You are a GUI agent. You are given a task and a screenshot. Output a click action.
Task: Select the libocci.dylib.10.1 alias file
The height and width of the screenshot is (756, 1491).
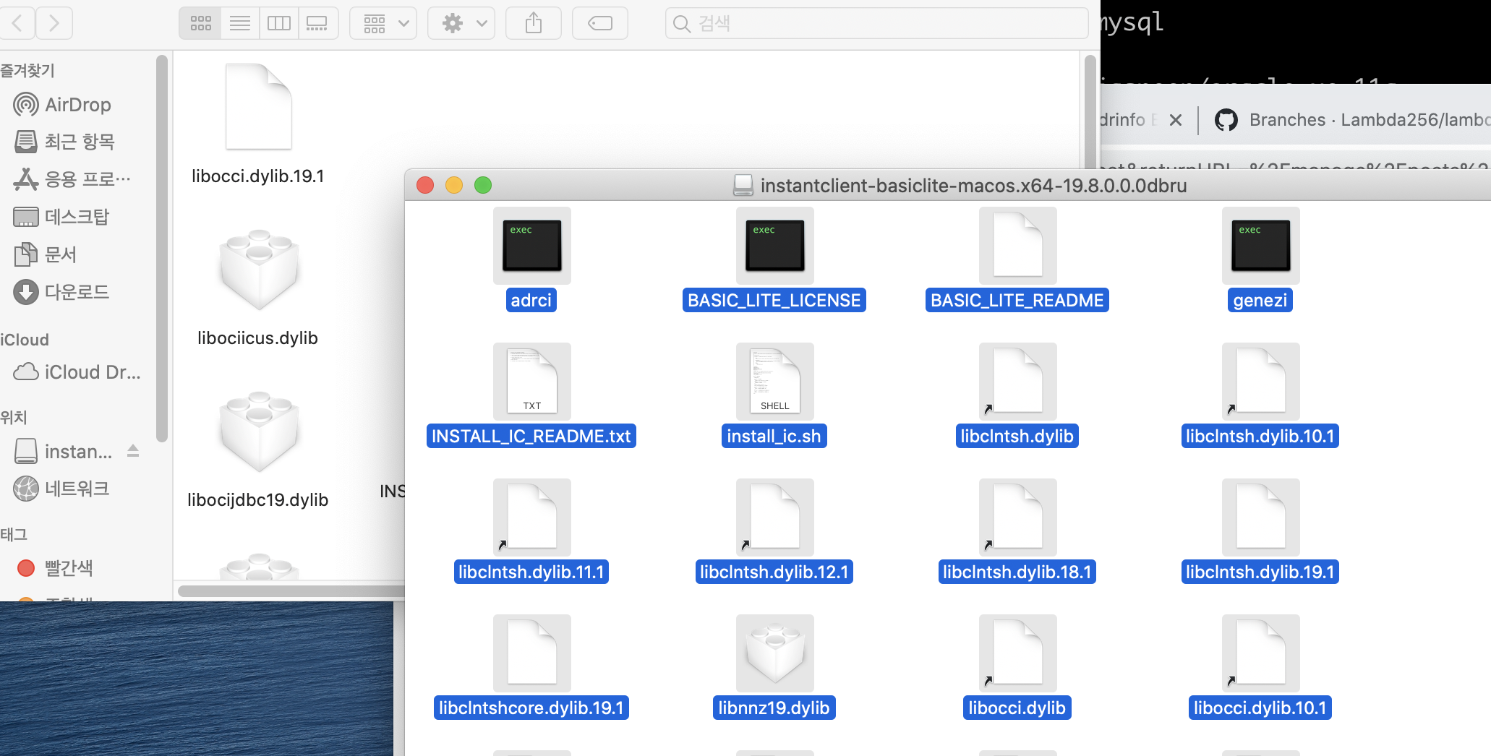coord(1260,666)
